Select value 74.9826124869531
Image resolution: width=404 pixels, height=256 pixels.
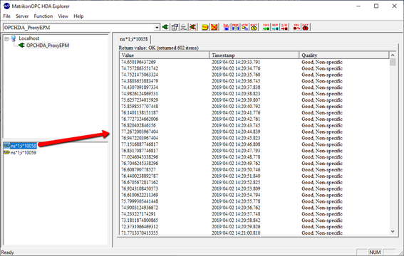pyautogui.click(x=140, y=94)
